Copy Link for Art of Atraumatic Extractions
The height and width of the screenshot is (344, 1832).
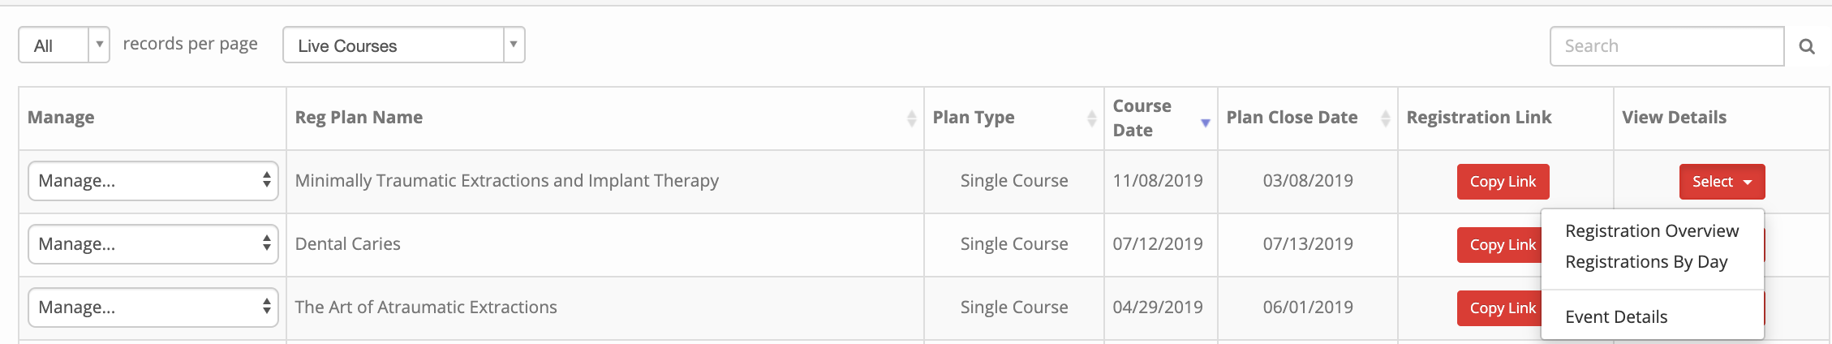point(1500,308)
